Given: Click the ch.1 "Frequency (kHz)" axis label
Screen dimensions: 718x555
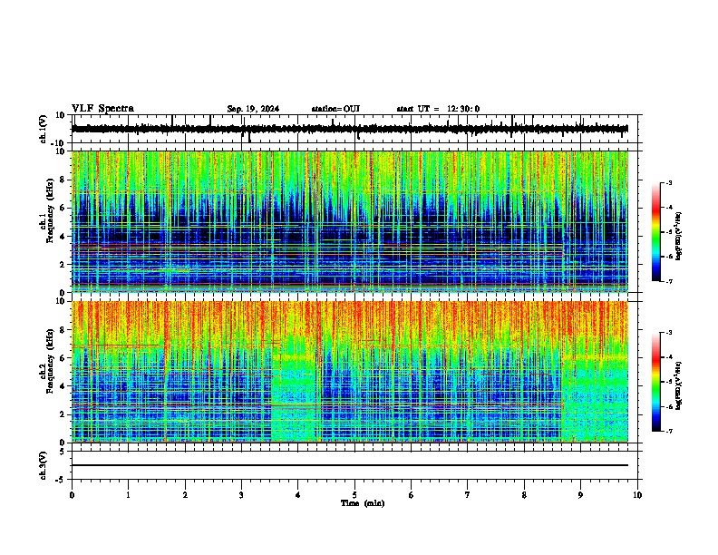Looking at the screenshot, I should [x=50, y=210].
